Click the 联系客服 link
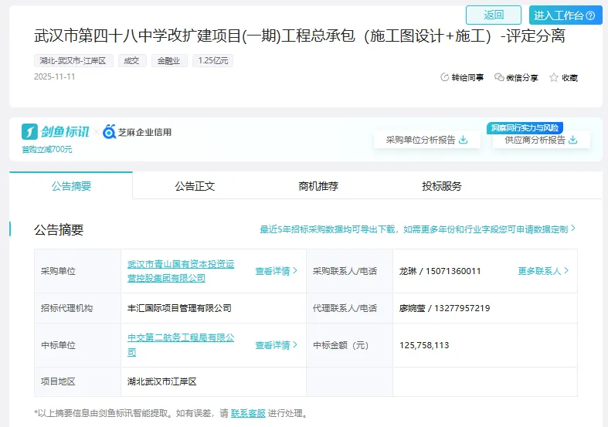The image size is (608, 427). pyautogui.click(x=248, y=413)
